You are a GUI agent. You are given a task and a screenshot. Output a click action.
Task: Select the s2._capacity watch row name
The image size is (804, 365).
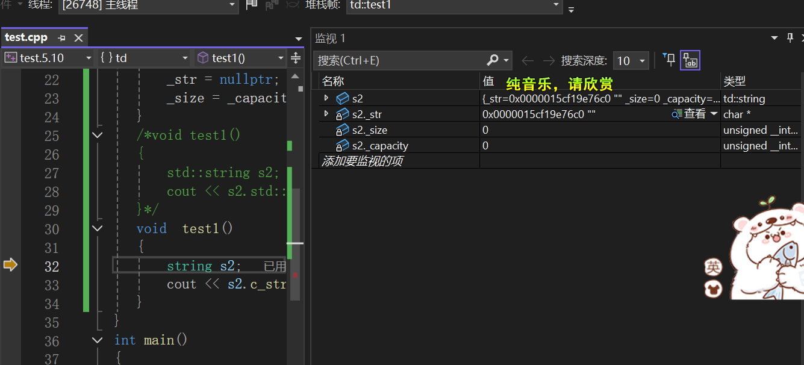click(x=380, y=145)
